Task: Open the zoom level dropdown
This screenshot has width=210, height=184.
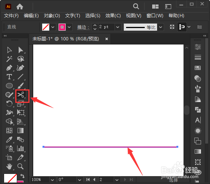Action: [x=52, y=180]
